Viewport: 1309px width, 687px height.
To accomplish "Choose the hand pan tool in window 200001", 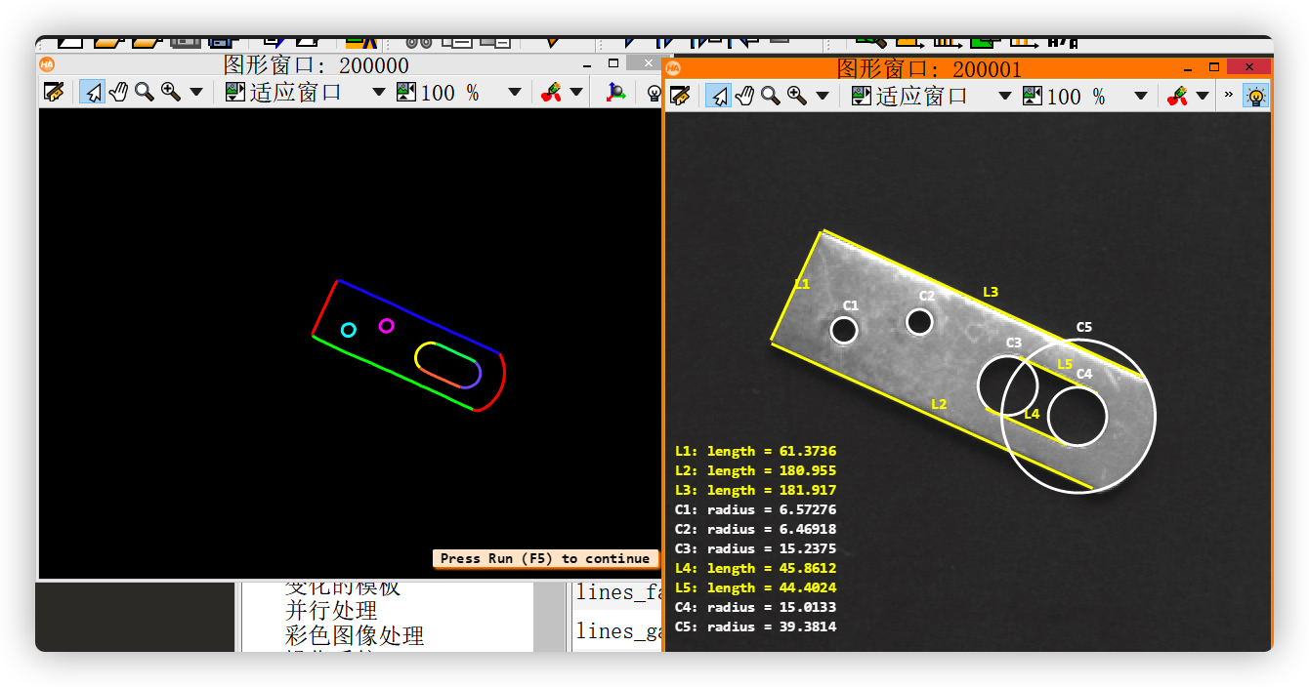I will pos(744,96).
